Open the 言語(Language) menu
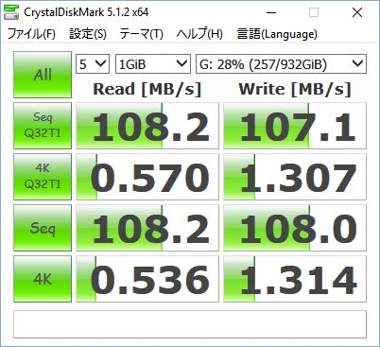The width and height of the screenshot is (380, 347). (x=277, y=34)
